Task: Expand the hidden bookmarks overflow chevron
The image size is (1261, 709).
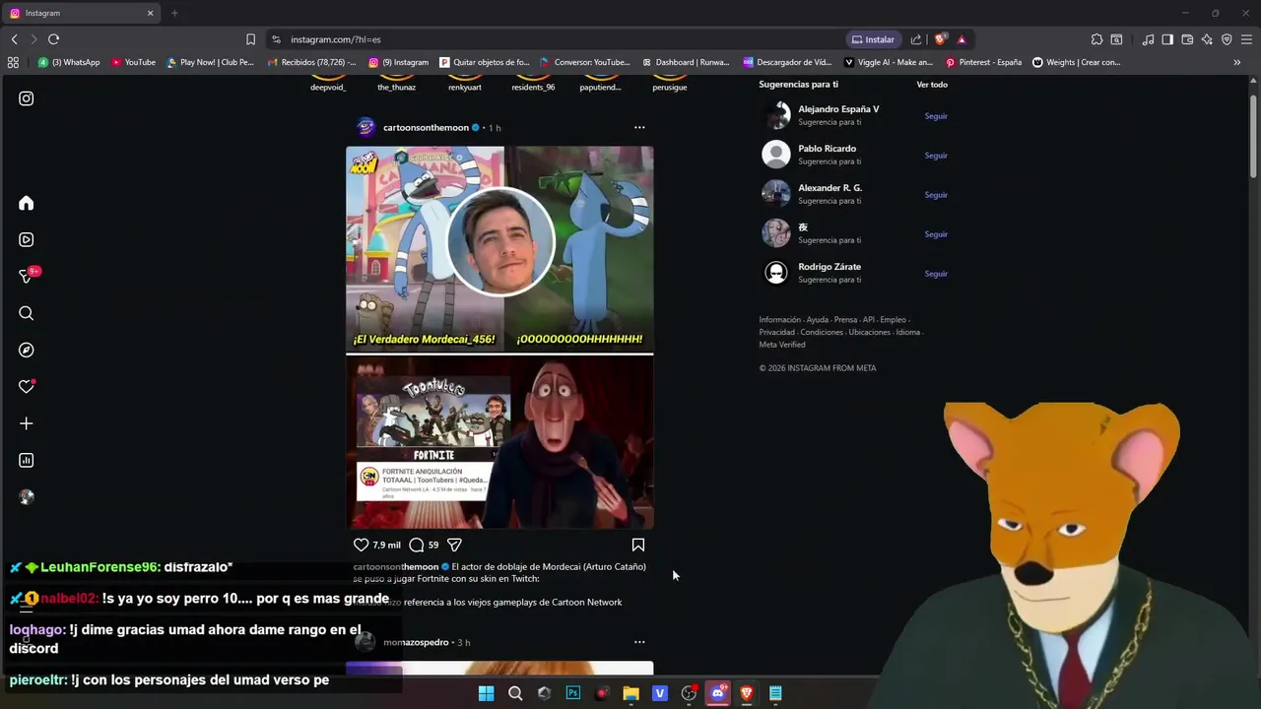Action: pyautogui.click(x=1236, y=62)
